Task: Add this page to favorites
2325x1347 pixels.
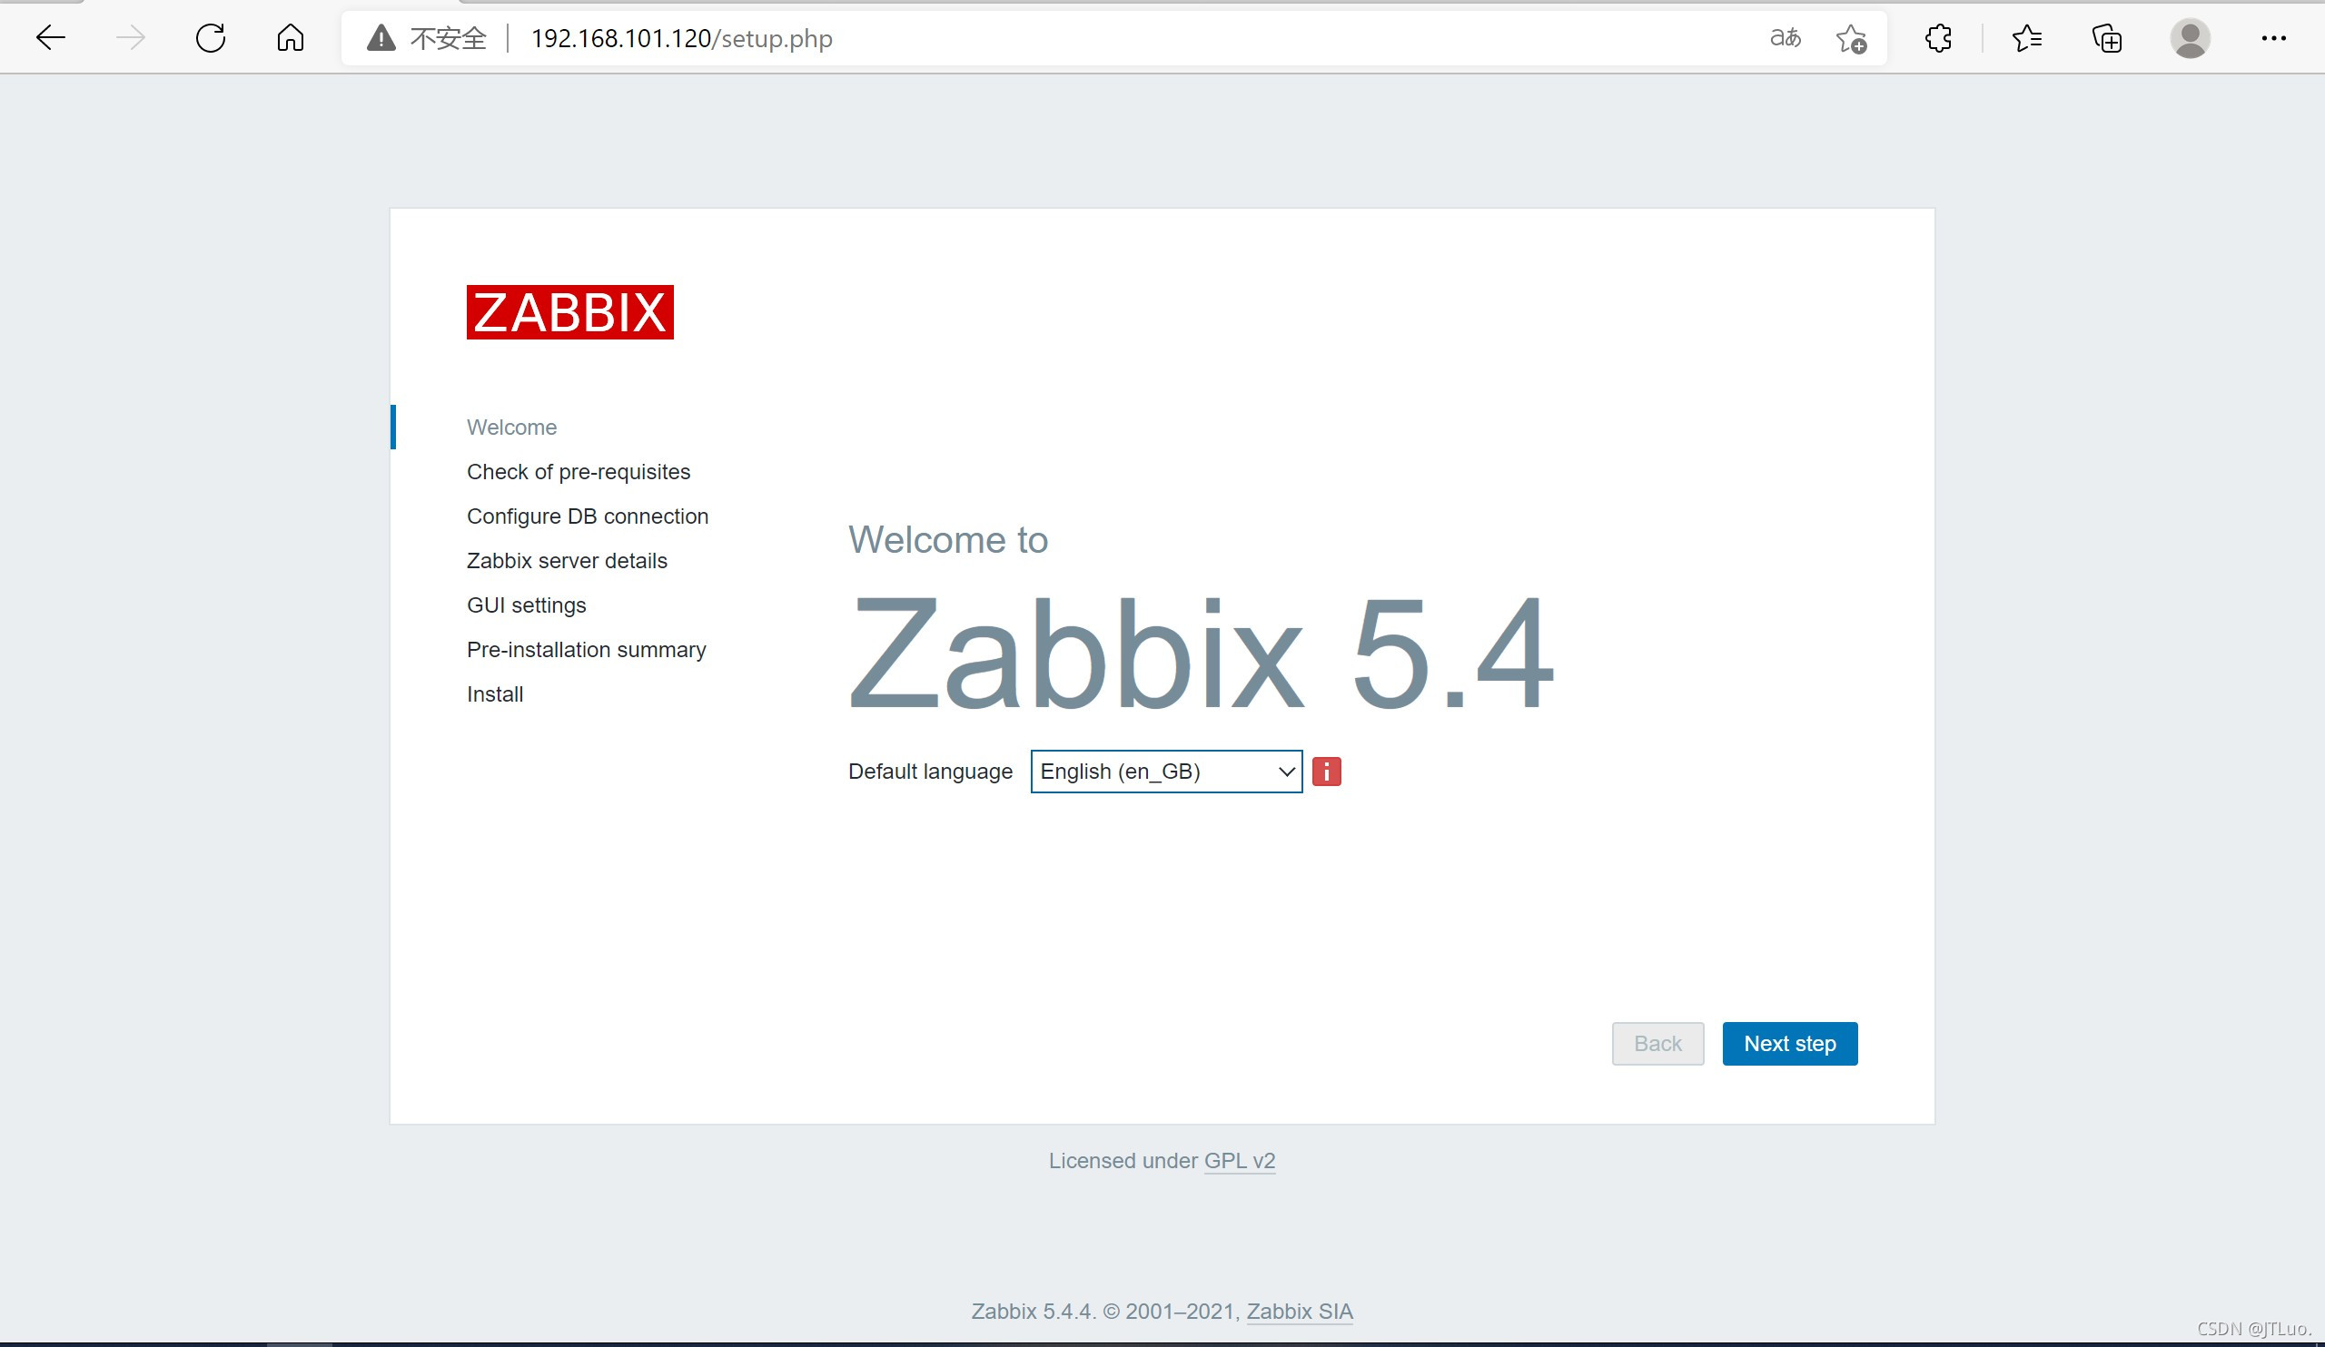Action: click(x=1851, y=39)
